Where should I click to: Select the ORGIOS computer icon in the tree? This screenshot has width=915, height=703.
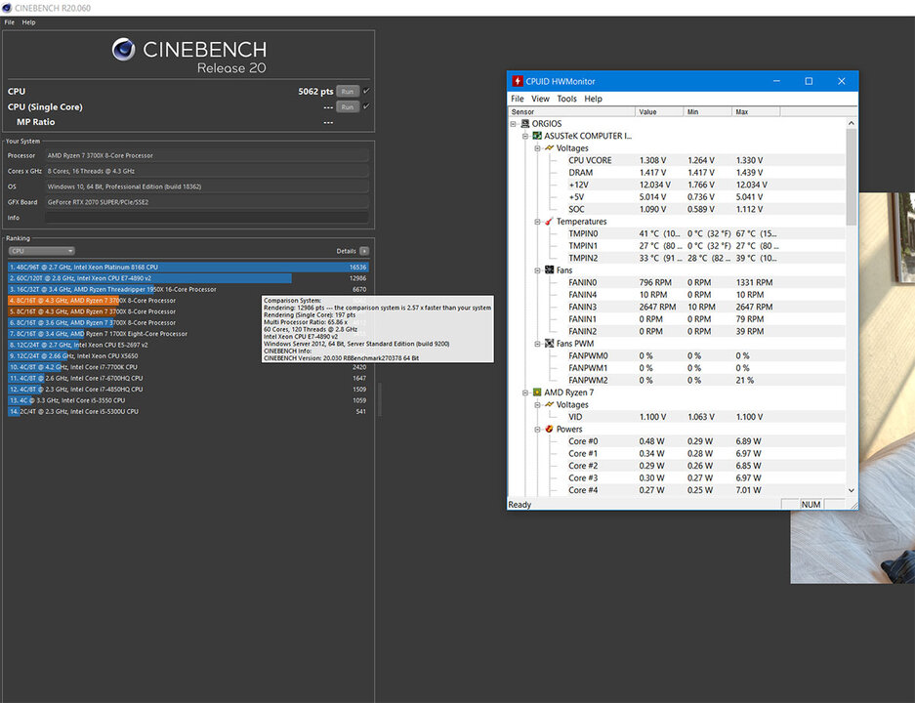coord(524,124)
